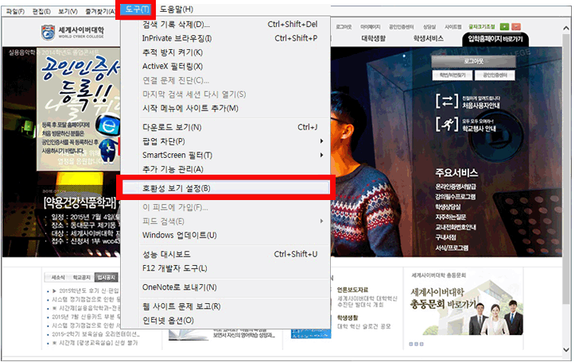
Task: Click the gray 로그아웃 button
Action: point(473,61)
